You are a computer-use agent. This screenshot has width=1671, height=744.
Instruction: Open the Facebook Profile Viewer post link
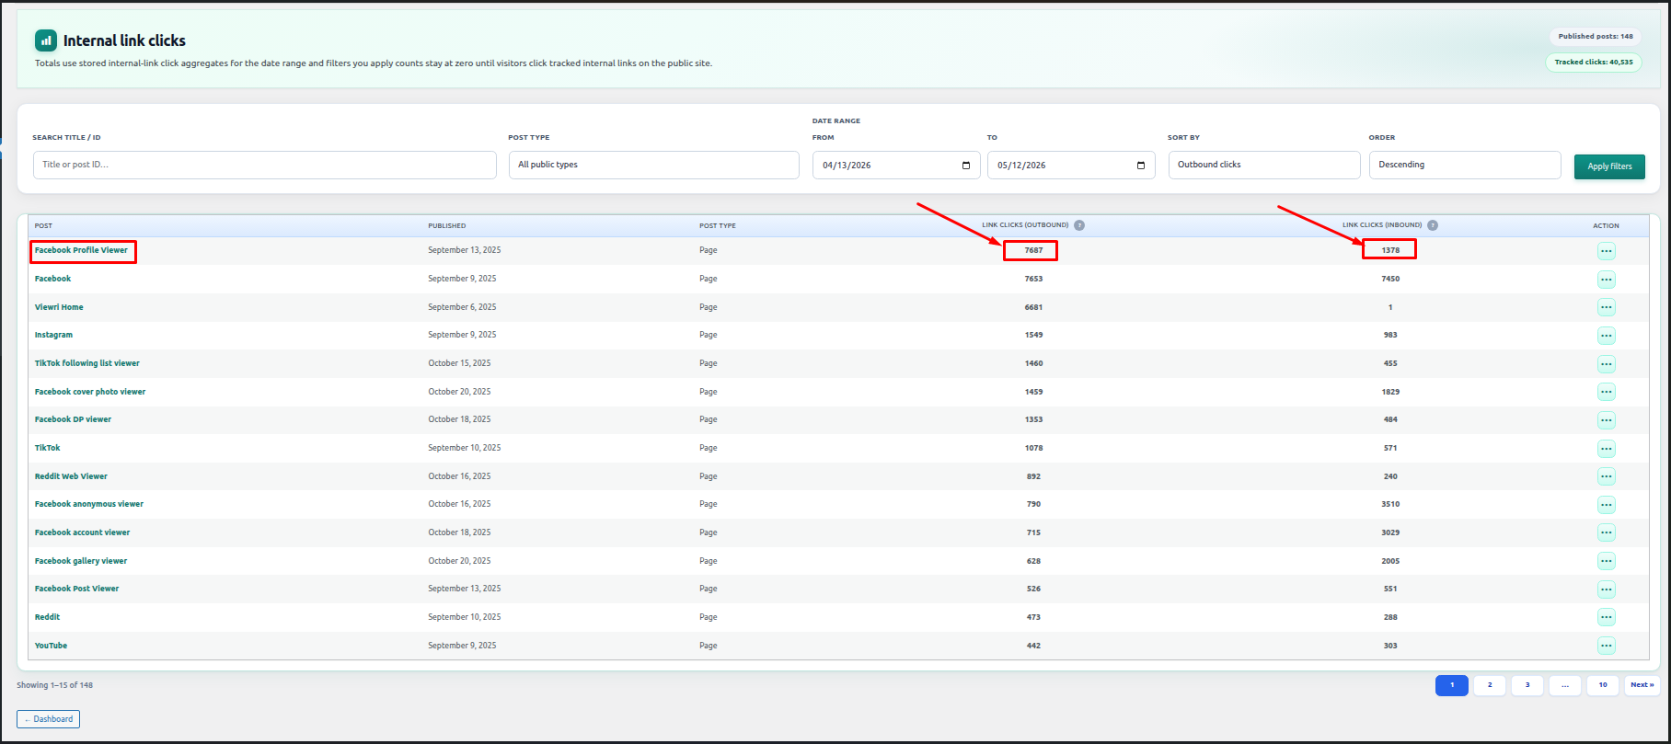click(x=81, y=250)
